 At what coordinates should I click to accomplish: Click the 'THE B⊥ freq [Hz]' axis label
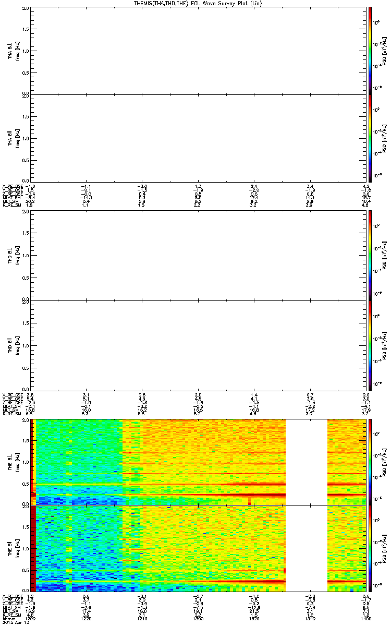pos(15,462)
